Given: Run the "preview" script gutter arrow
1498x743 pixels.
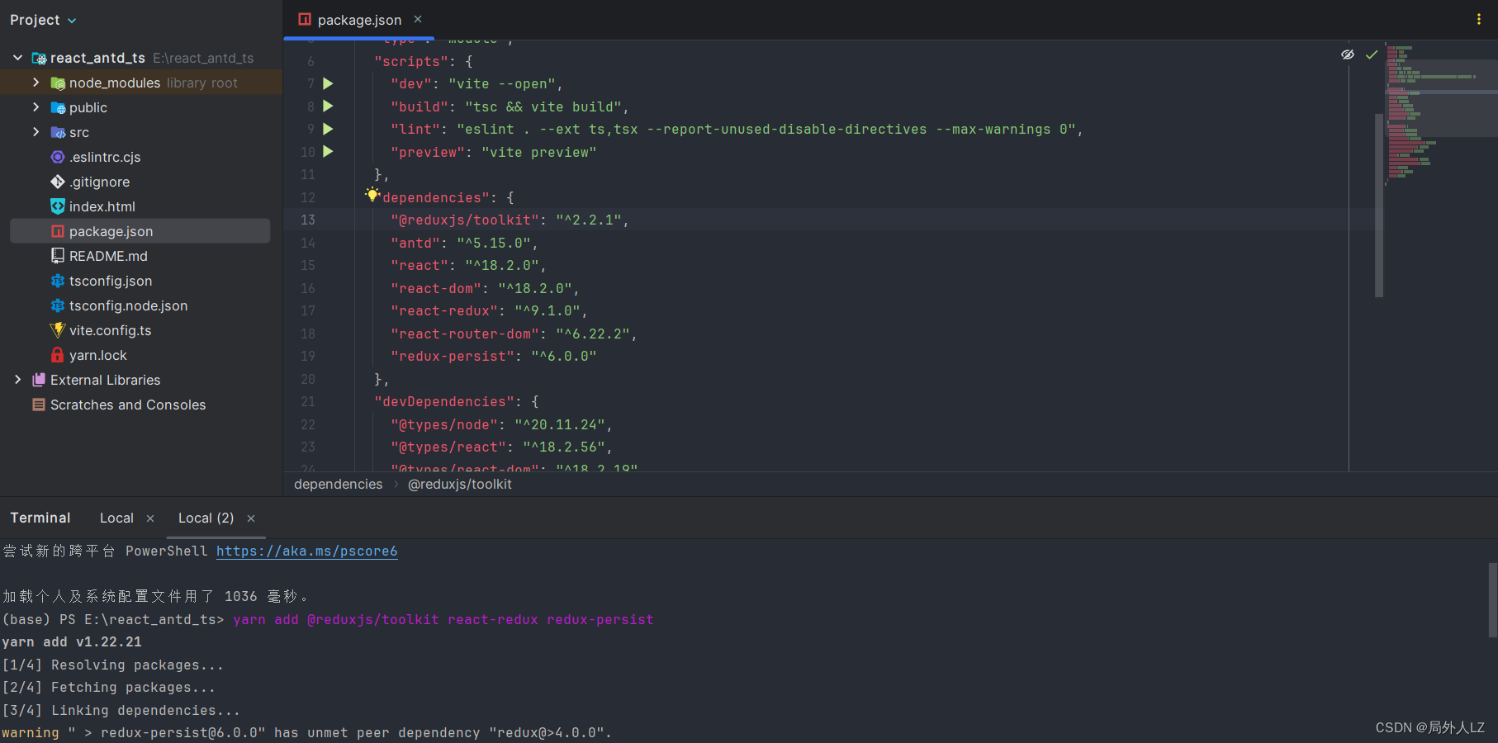Looking at the screenshot, I should [328, 152].
